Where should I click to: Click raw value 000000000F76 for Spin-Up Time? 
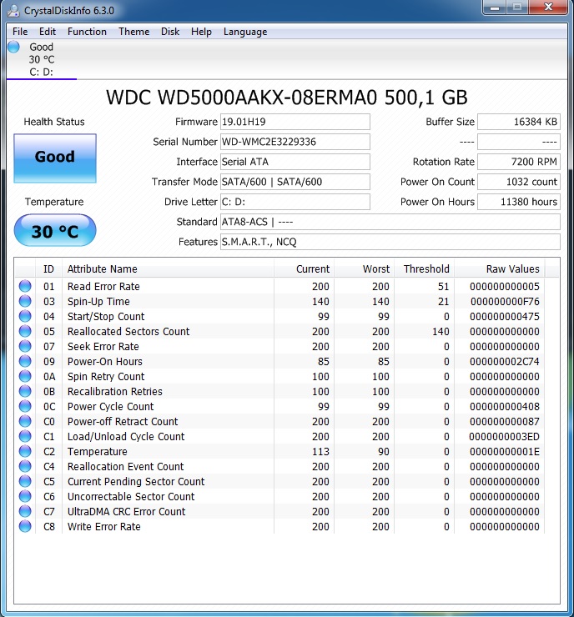tap(505, 302)
